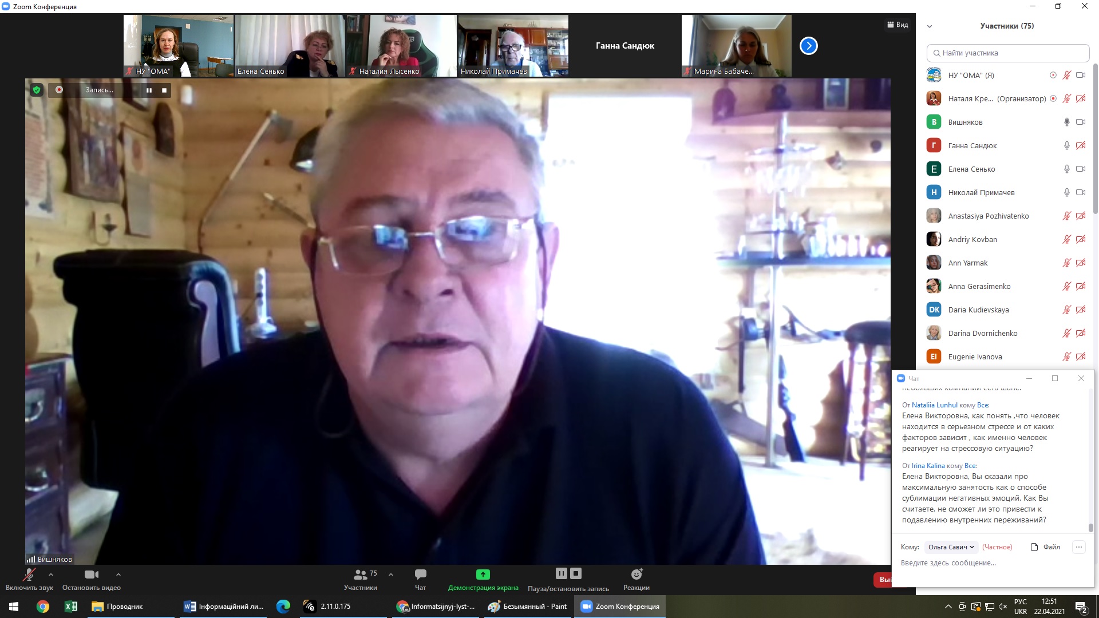This screenshot has height=618, width=1099.
Task: Collapse the participants panel chevron
Action: 930,26
